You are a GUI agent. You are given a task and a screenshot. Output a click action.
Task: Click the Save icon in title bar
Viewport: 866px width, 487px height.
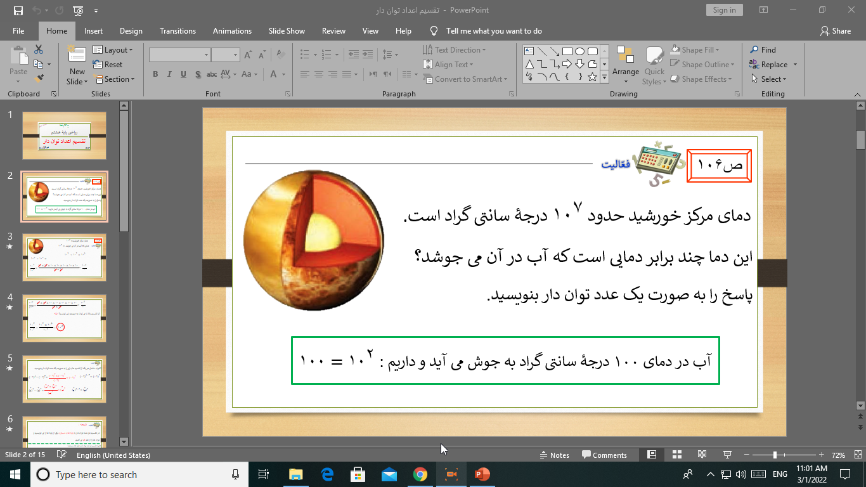tap(18, 10)
